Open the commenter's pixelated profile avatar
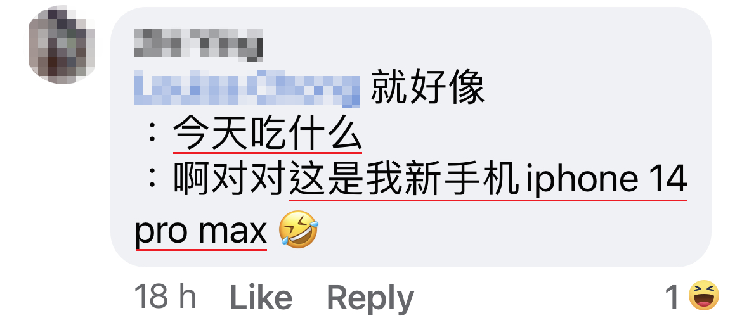742x325 pixels. click(x=62, y=45)
